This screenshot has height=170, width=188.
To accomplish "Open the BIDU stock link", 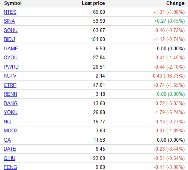I will click(9, 39).
